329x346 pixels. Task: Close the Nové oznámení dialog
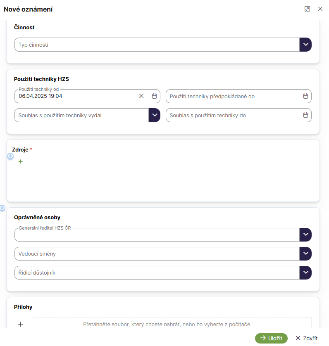point(320,9)
